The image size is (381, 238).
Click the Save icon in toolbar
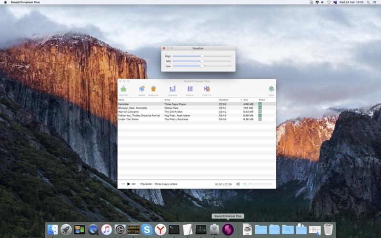point(271,89)
